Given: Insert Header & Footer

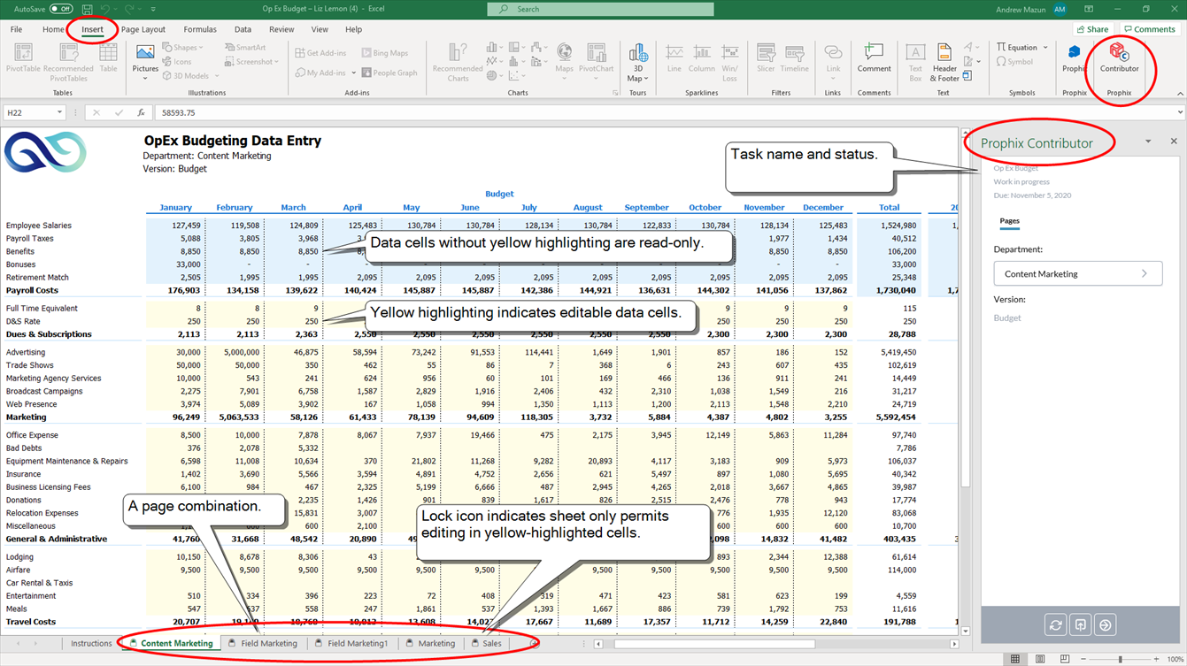Looking at the screenshot, I should pyautogui.click(x=944, y=61).
